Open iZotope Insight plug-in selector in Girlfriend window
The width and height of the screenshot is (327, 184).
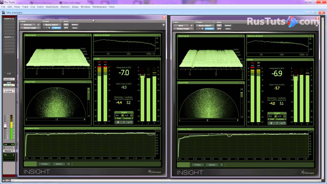tap(30, 28)
